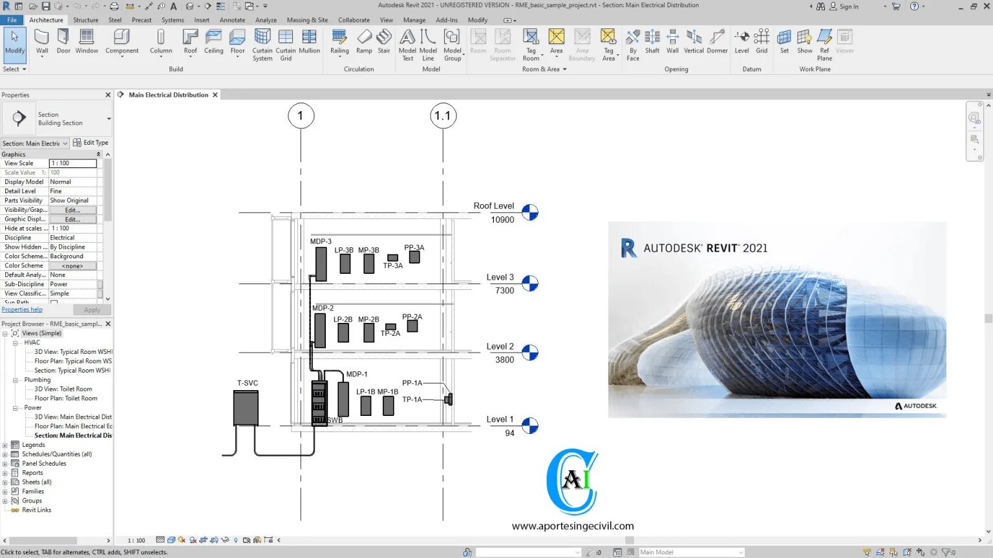Choose the Model Line tool
This screenshot has height=558, width=993.
pyautogui.click(x=428, y=45)
